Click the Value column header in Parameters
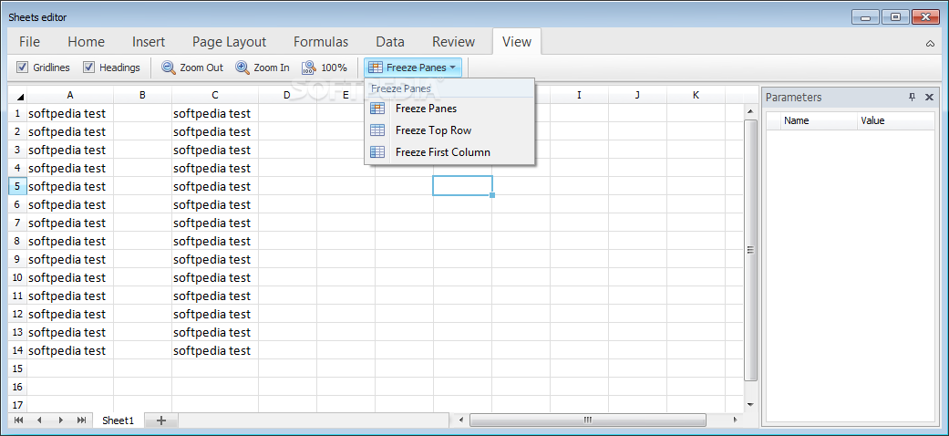The height and width of the screenshot is (436, 949). [896, 120]
